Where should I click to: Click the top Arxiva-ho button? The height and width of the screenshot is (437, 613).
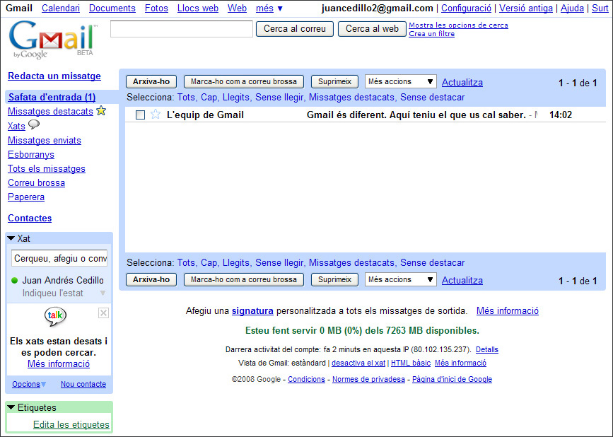(151, 82)
